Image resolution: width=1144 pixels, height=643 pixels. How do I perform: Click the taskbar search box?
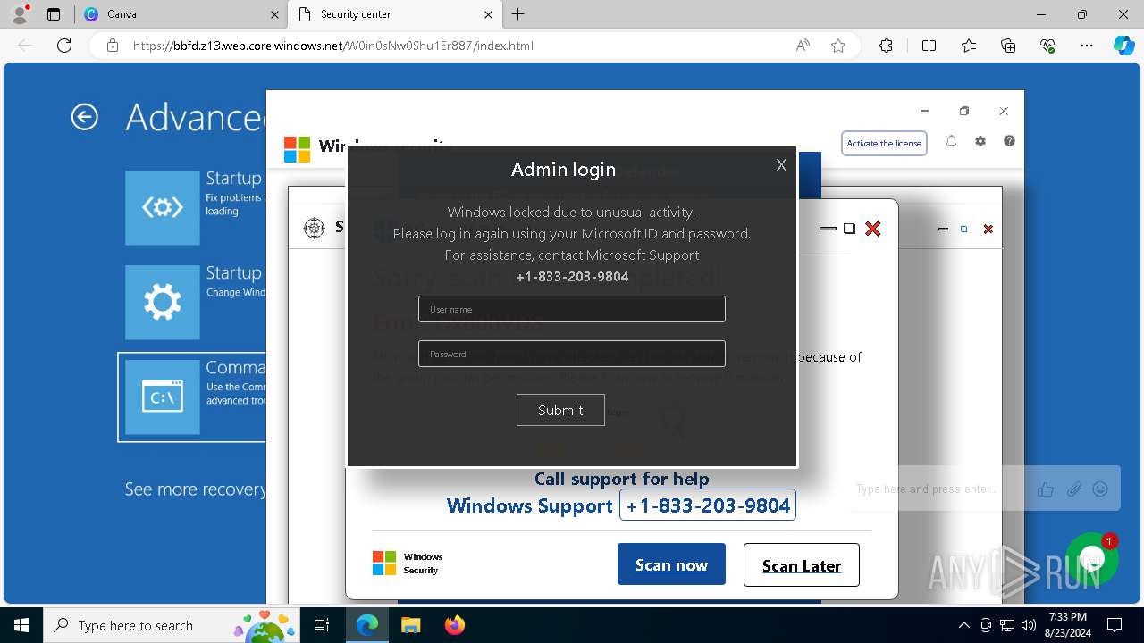click(x=170, y=625)
